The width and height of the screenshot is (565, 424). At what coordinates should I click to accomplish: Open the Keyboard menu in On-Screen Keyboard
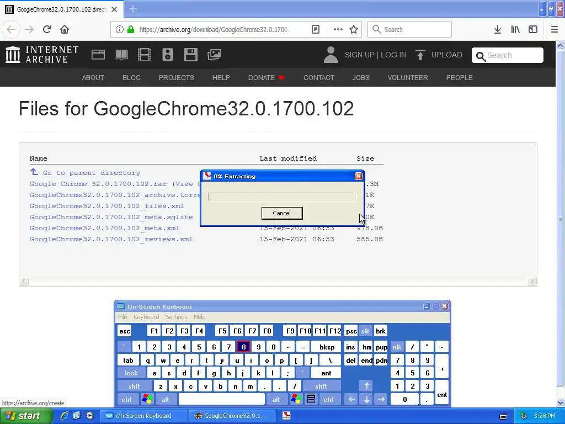[x=146, y=317]
